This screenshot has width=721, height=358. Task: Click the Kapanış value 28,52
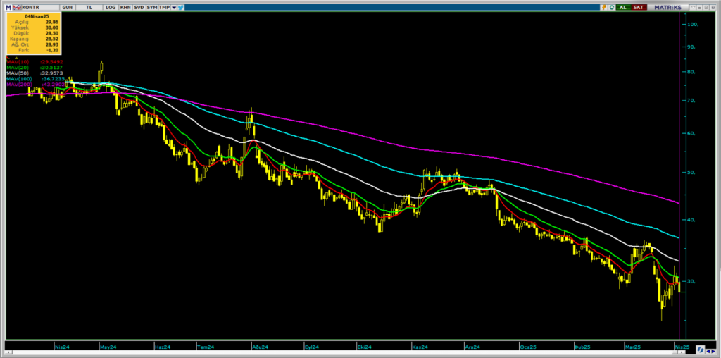51,39
